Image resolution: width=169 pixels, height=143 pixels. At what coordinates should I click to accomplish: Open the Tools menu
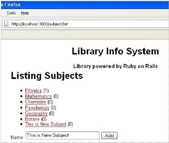[11, 13]
